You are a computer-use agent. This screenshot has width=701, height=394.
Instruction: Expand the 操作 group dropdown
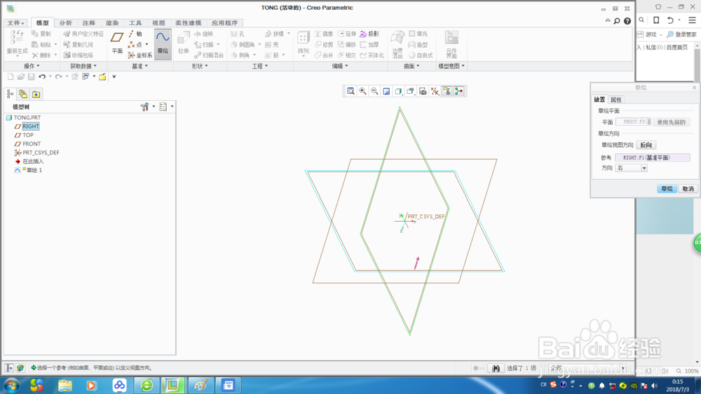tap(32, 66)
